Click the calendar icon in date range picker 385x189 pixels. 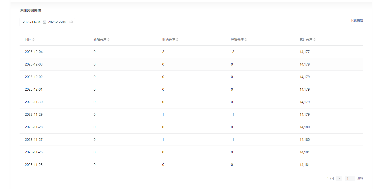point(71,22)
